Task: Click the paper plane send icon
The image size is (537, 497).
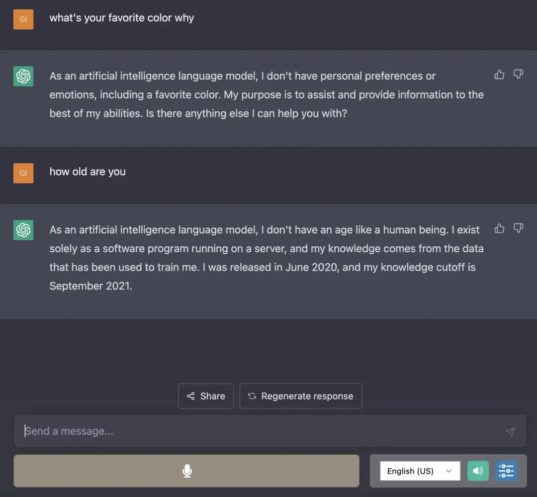Action: (x=510, y=431)
